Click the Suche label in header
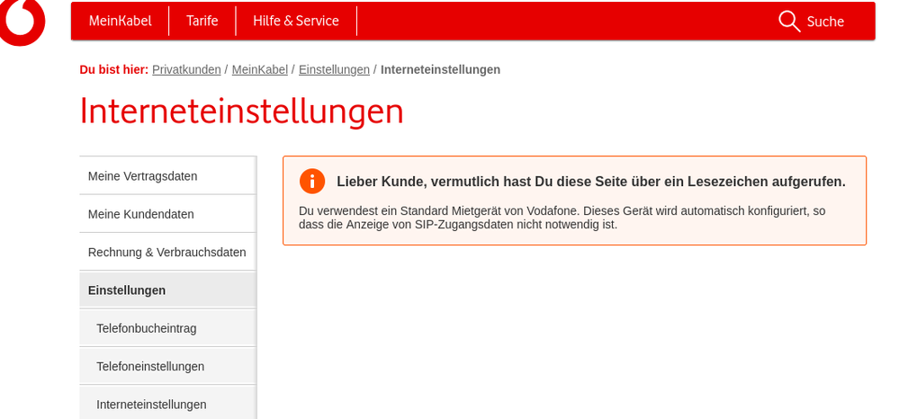This screenshot has width=899, height=419. 825,22
